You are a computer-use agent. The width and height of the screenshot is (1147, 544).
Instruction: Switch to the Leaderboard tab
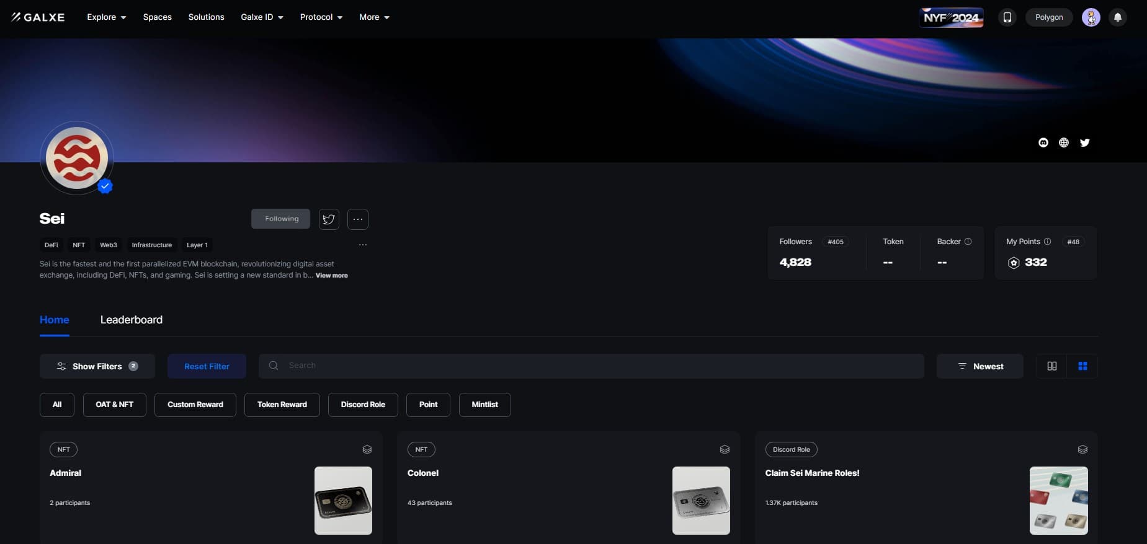click(132, 320)
